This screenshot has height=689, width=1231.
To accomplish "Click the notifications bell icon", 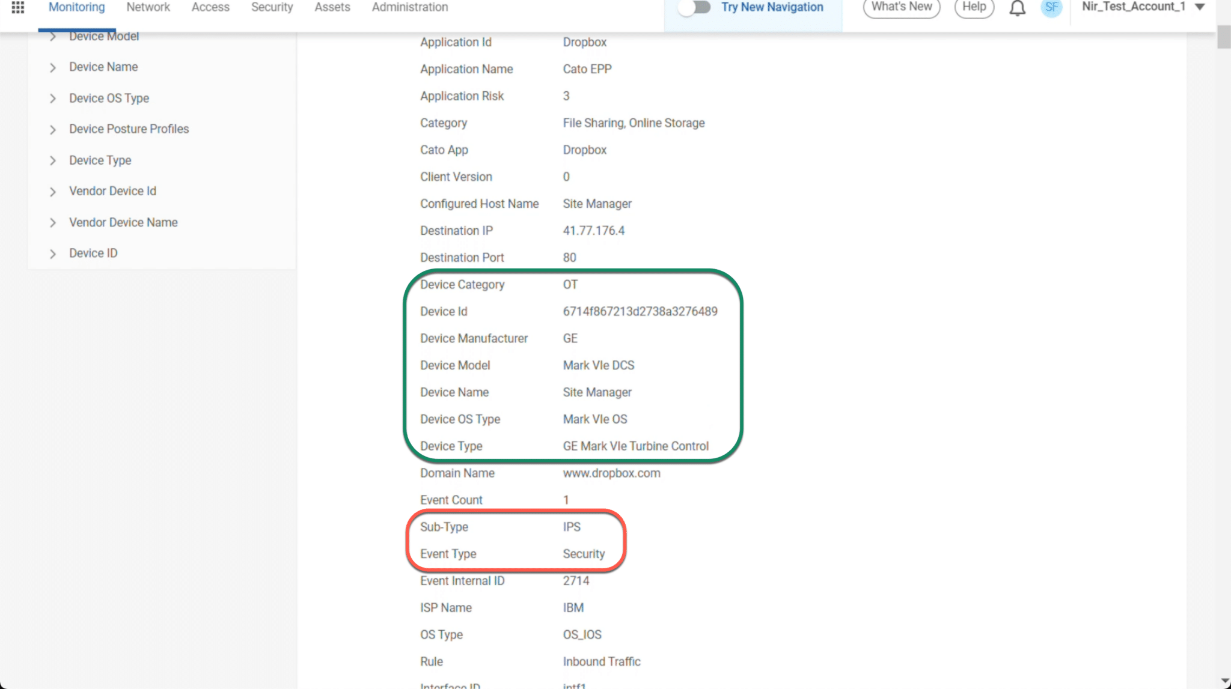I will pyautogui.click(x=1017, y=8).
